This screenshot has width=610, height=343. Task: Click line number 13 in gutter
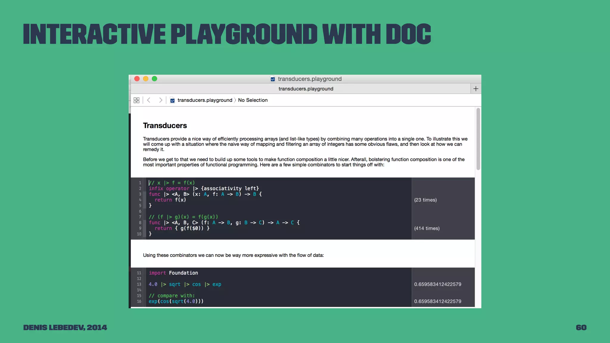[139, 284]
